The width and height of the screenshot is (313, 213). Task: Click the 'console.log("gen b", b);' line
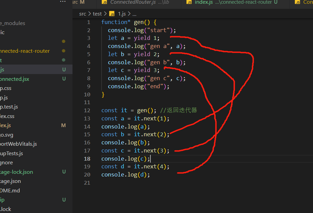coord(147,62)
